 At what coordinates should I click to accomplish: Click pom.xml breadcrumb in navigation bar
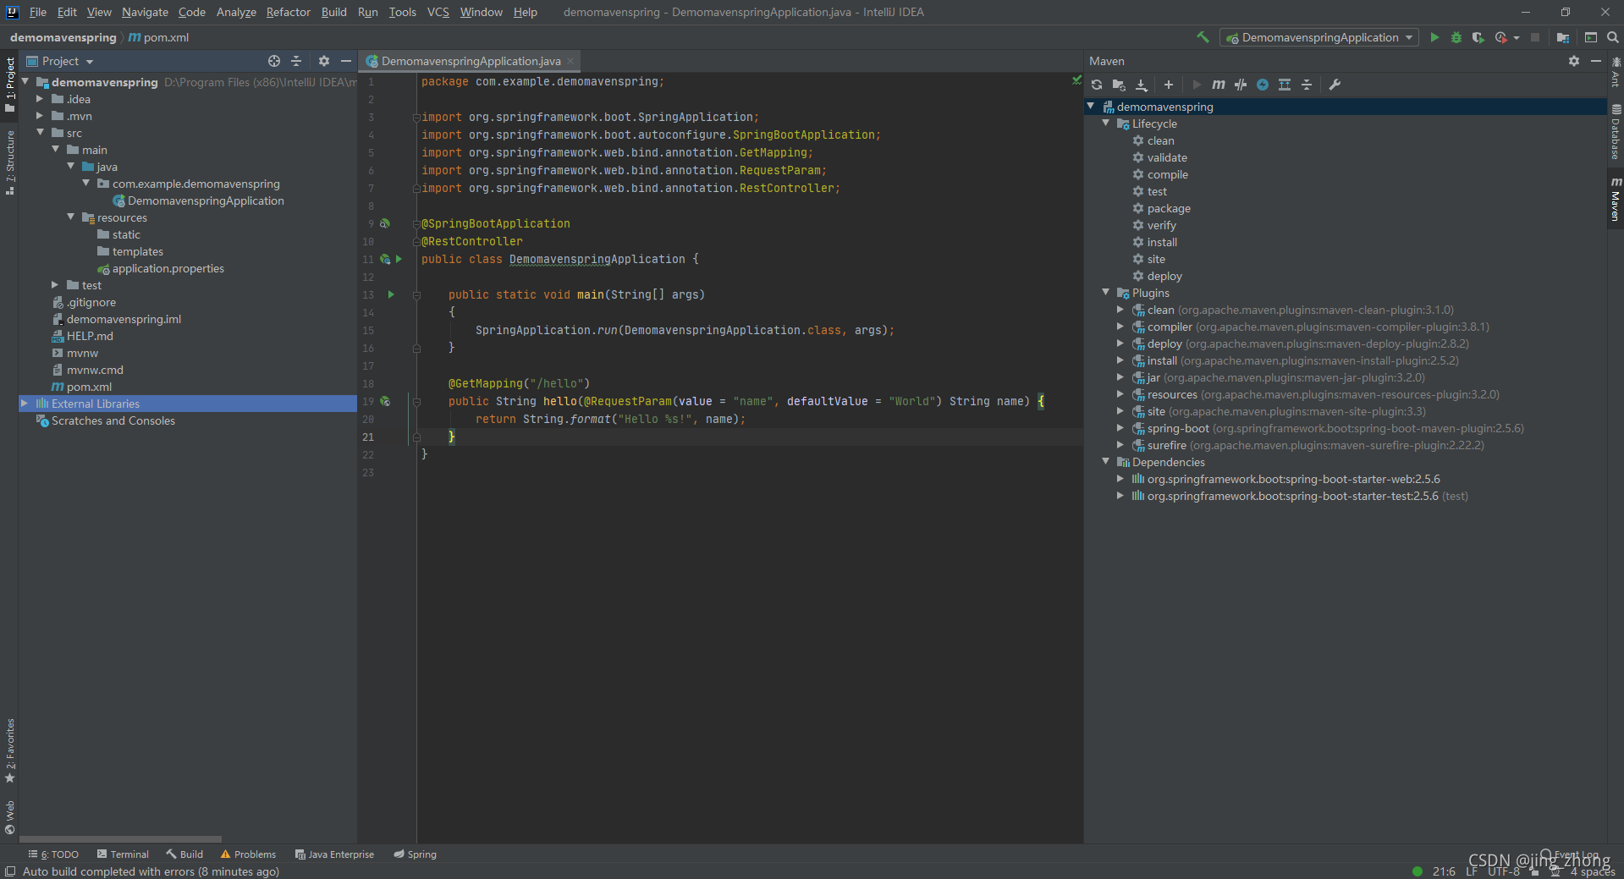tap(158, 37)
